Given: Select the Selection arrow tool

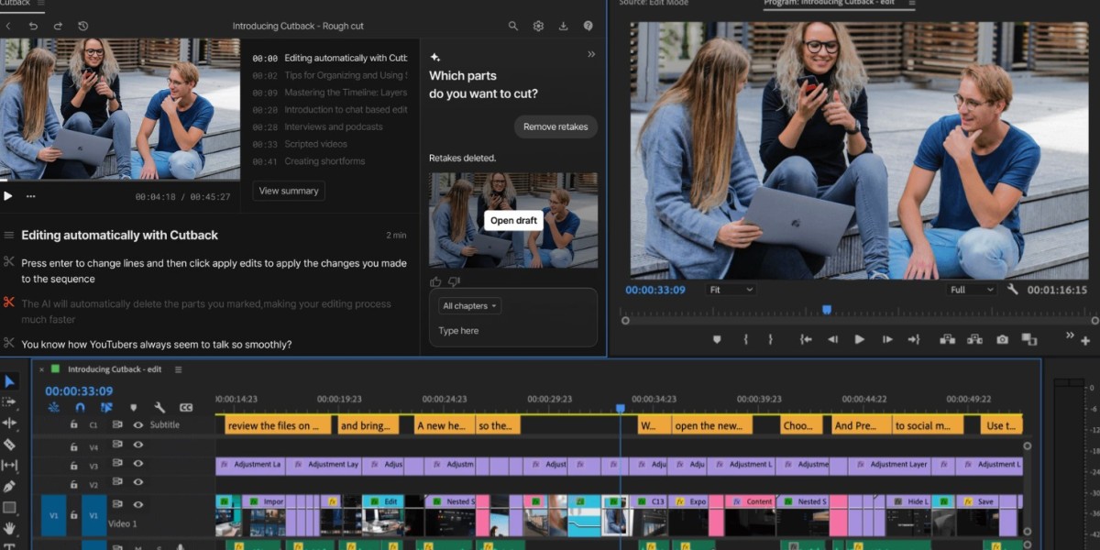Looking at the screenshot, I should [9, 381].
